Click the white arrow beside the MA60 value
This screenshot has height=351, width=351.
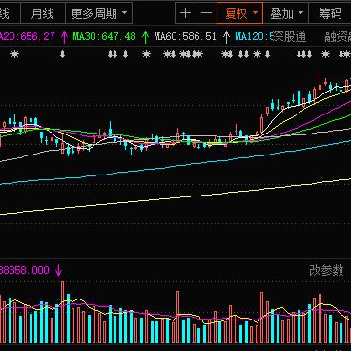(x=226, y=37)
